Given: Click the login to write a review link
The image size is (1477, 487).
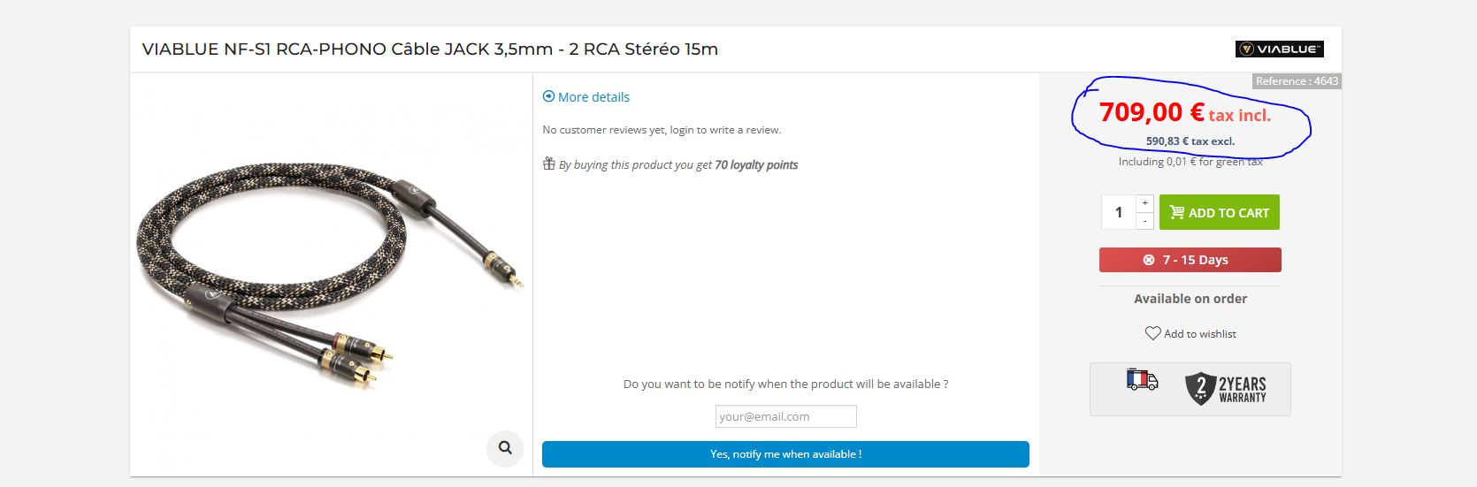Looking at the screenshot, I should click(724, 130).
